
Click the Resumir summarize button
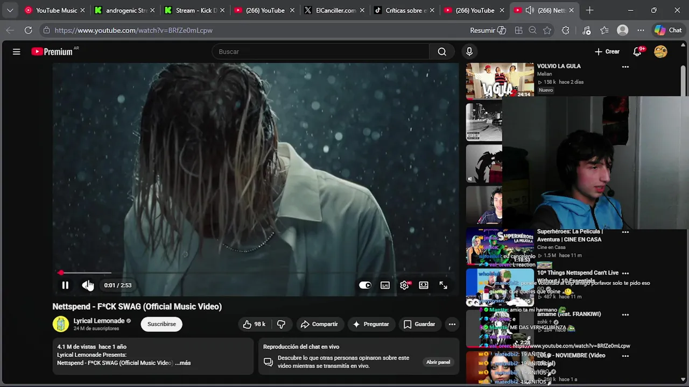(x=488, y=31)
